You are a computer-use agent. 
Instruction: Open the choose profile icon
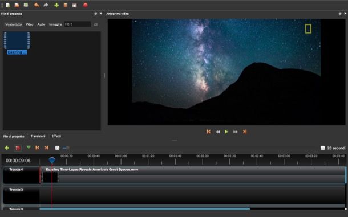[x=65, y=5]
